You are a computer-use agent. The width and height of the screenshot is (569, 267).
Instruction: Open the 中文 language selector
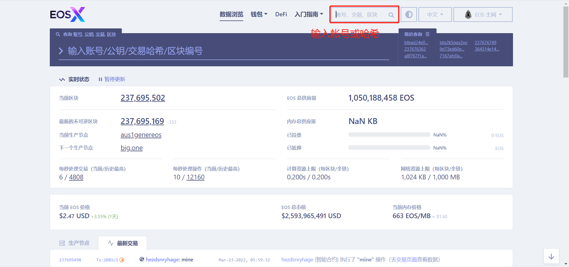pyautogui.click(x=435, y=15)
